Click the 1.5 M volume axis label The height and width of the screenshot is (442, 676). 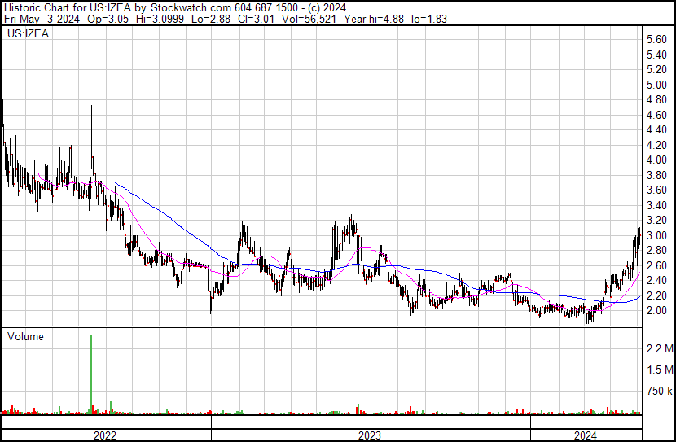pos(660,370)
